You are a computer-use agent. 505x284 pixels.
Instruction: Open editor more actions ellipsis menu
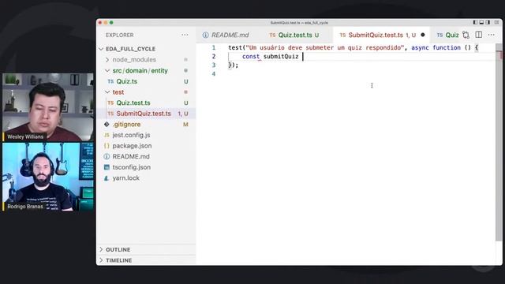pyautogui.click(x=491, y=35)
